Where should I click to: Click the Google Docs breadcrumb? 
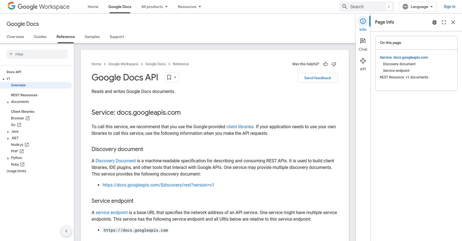pyautogui.click(x=155, y=64)
